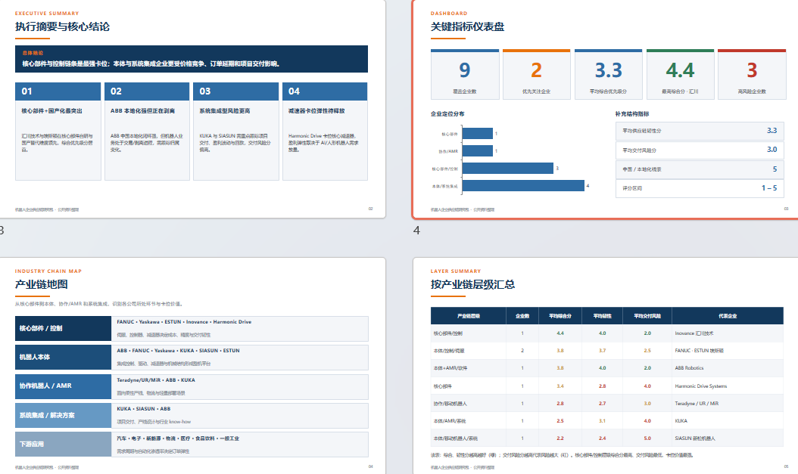Click the 'EXECUTIVE SUMMARY' caption
The image size is (798, 474).
click(47, 13)
